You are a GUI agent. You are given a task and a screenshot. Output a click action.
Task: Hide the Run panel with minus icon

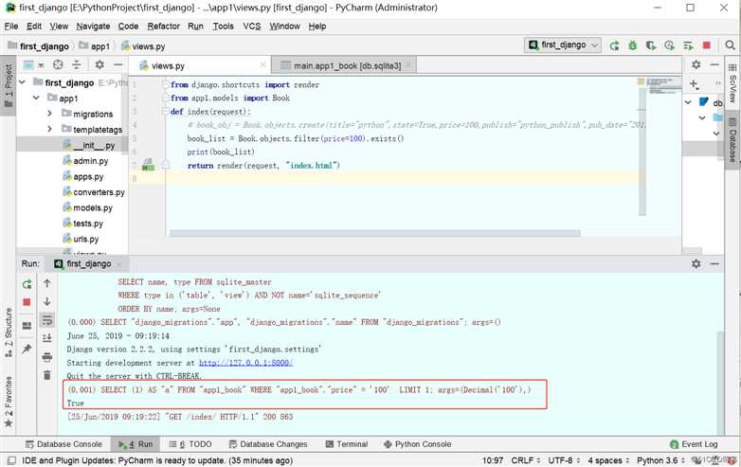(x=714, y=263)
